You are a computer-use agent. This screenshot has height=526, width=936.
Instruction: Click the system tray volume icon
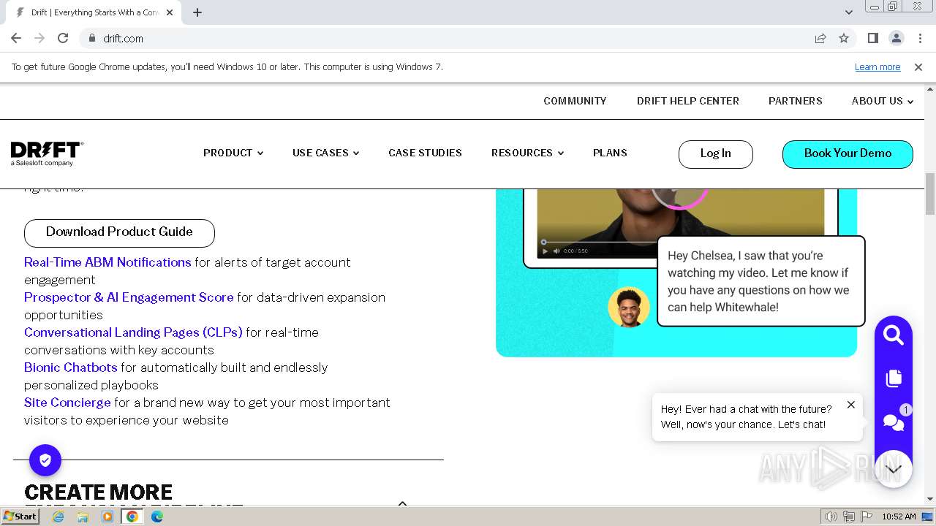click(x=831, y=517)
